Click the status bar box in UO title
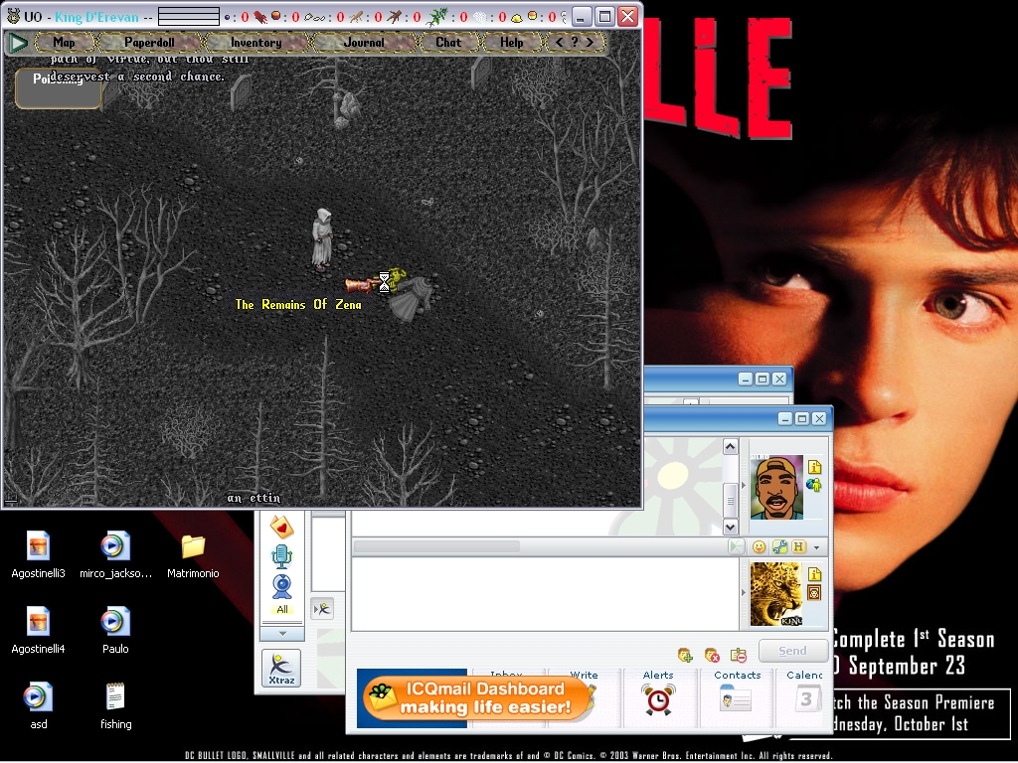 coord(188,16)
